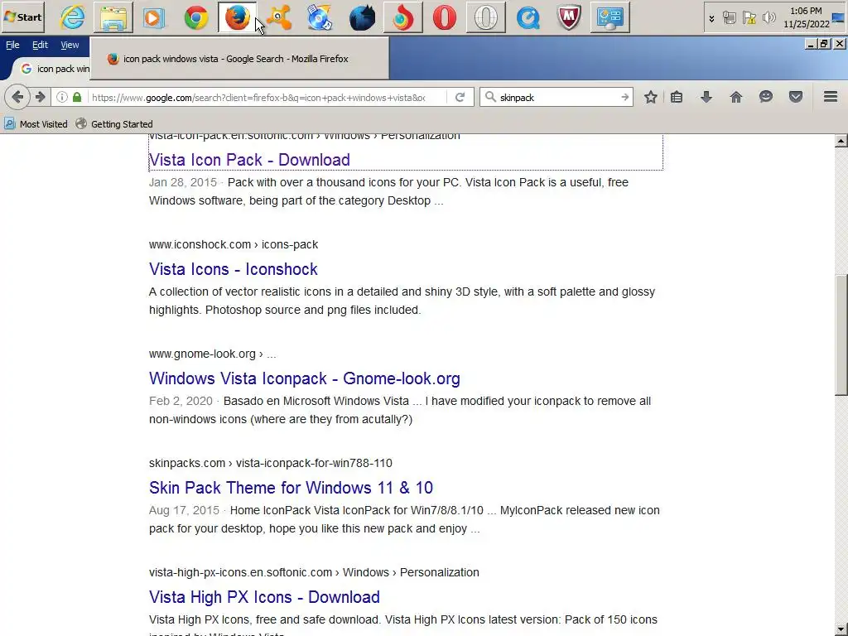Open the McAfee shield taskbar icon
The height and width of the screenshot is (636, 848).
[x=569, y=17]
